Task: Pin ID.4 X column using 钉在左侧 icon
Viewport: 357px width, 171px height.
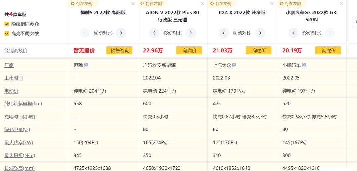Action: [x=212, y=4]
